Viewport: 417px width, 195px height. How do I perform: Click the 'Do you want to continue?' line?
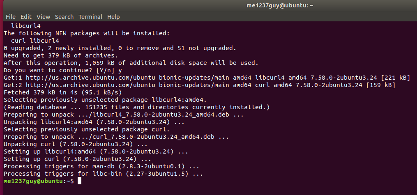63,70
